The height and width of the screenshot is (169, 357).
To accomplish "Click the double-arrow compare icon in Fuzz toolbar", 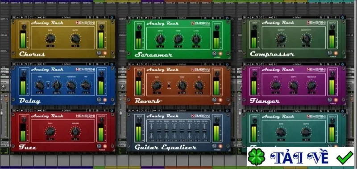I will point(39,111).
